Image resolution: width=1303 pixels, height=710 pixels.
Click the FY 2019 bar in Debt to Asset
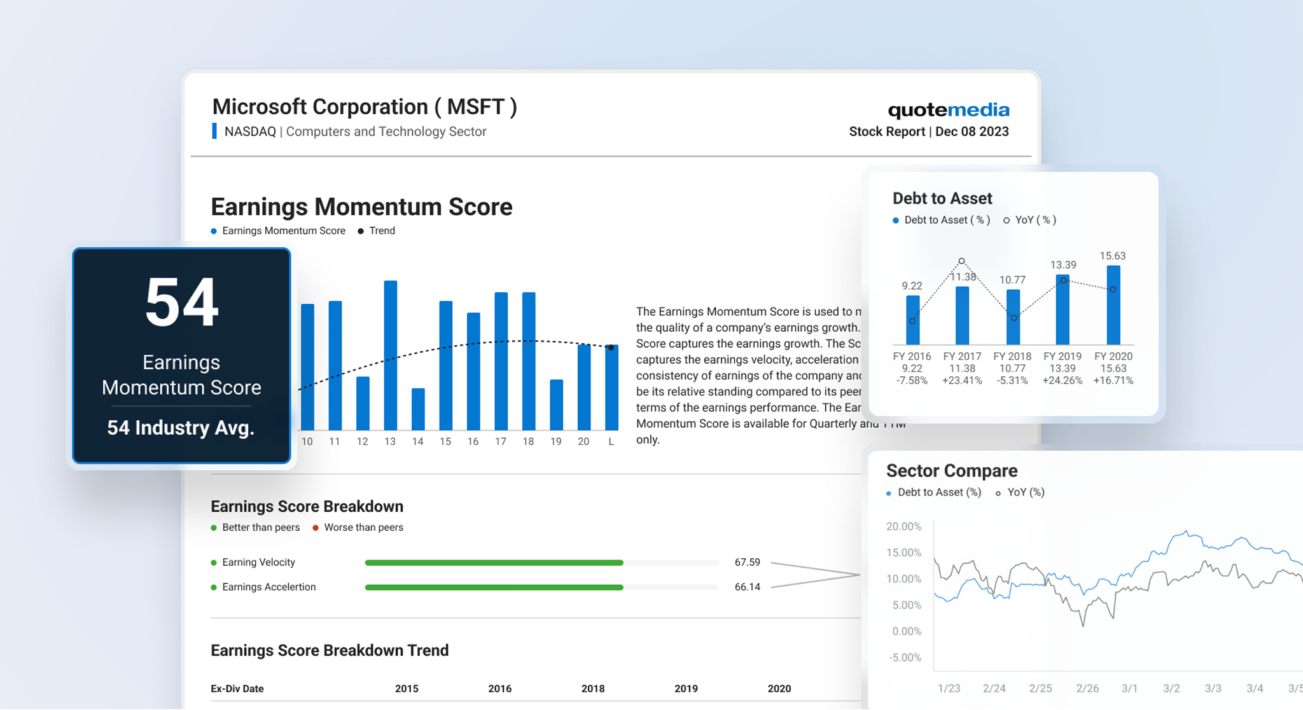click(1063, 310)
